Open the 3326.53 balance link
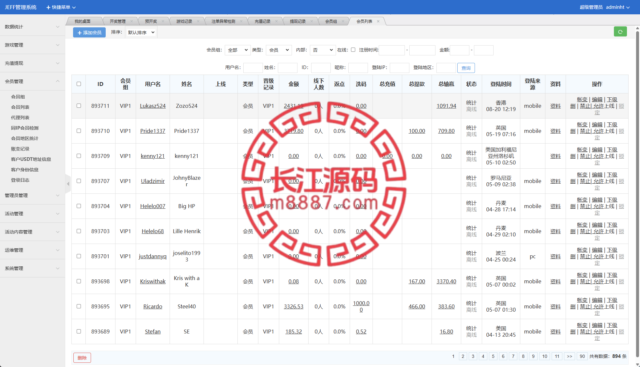 294,306
